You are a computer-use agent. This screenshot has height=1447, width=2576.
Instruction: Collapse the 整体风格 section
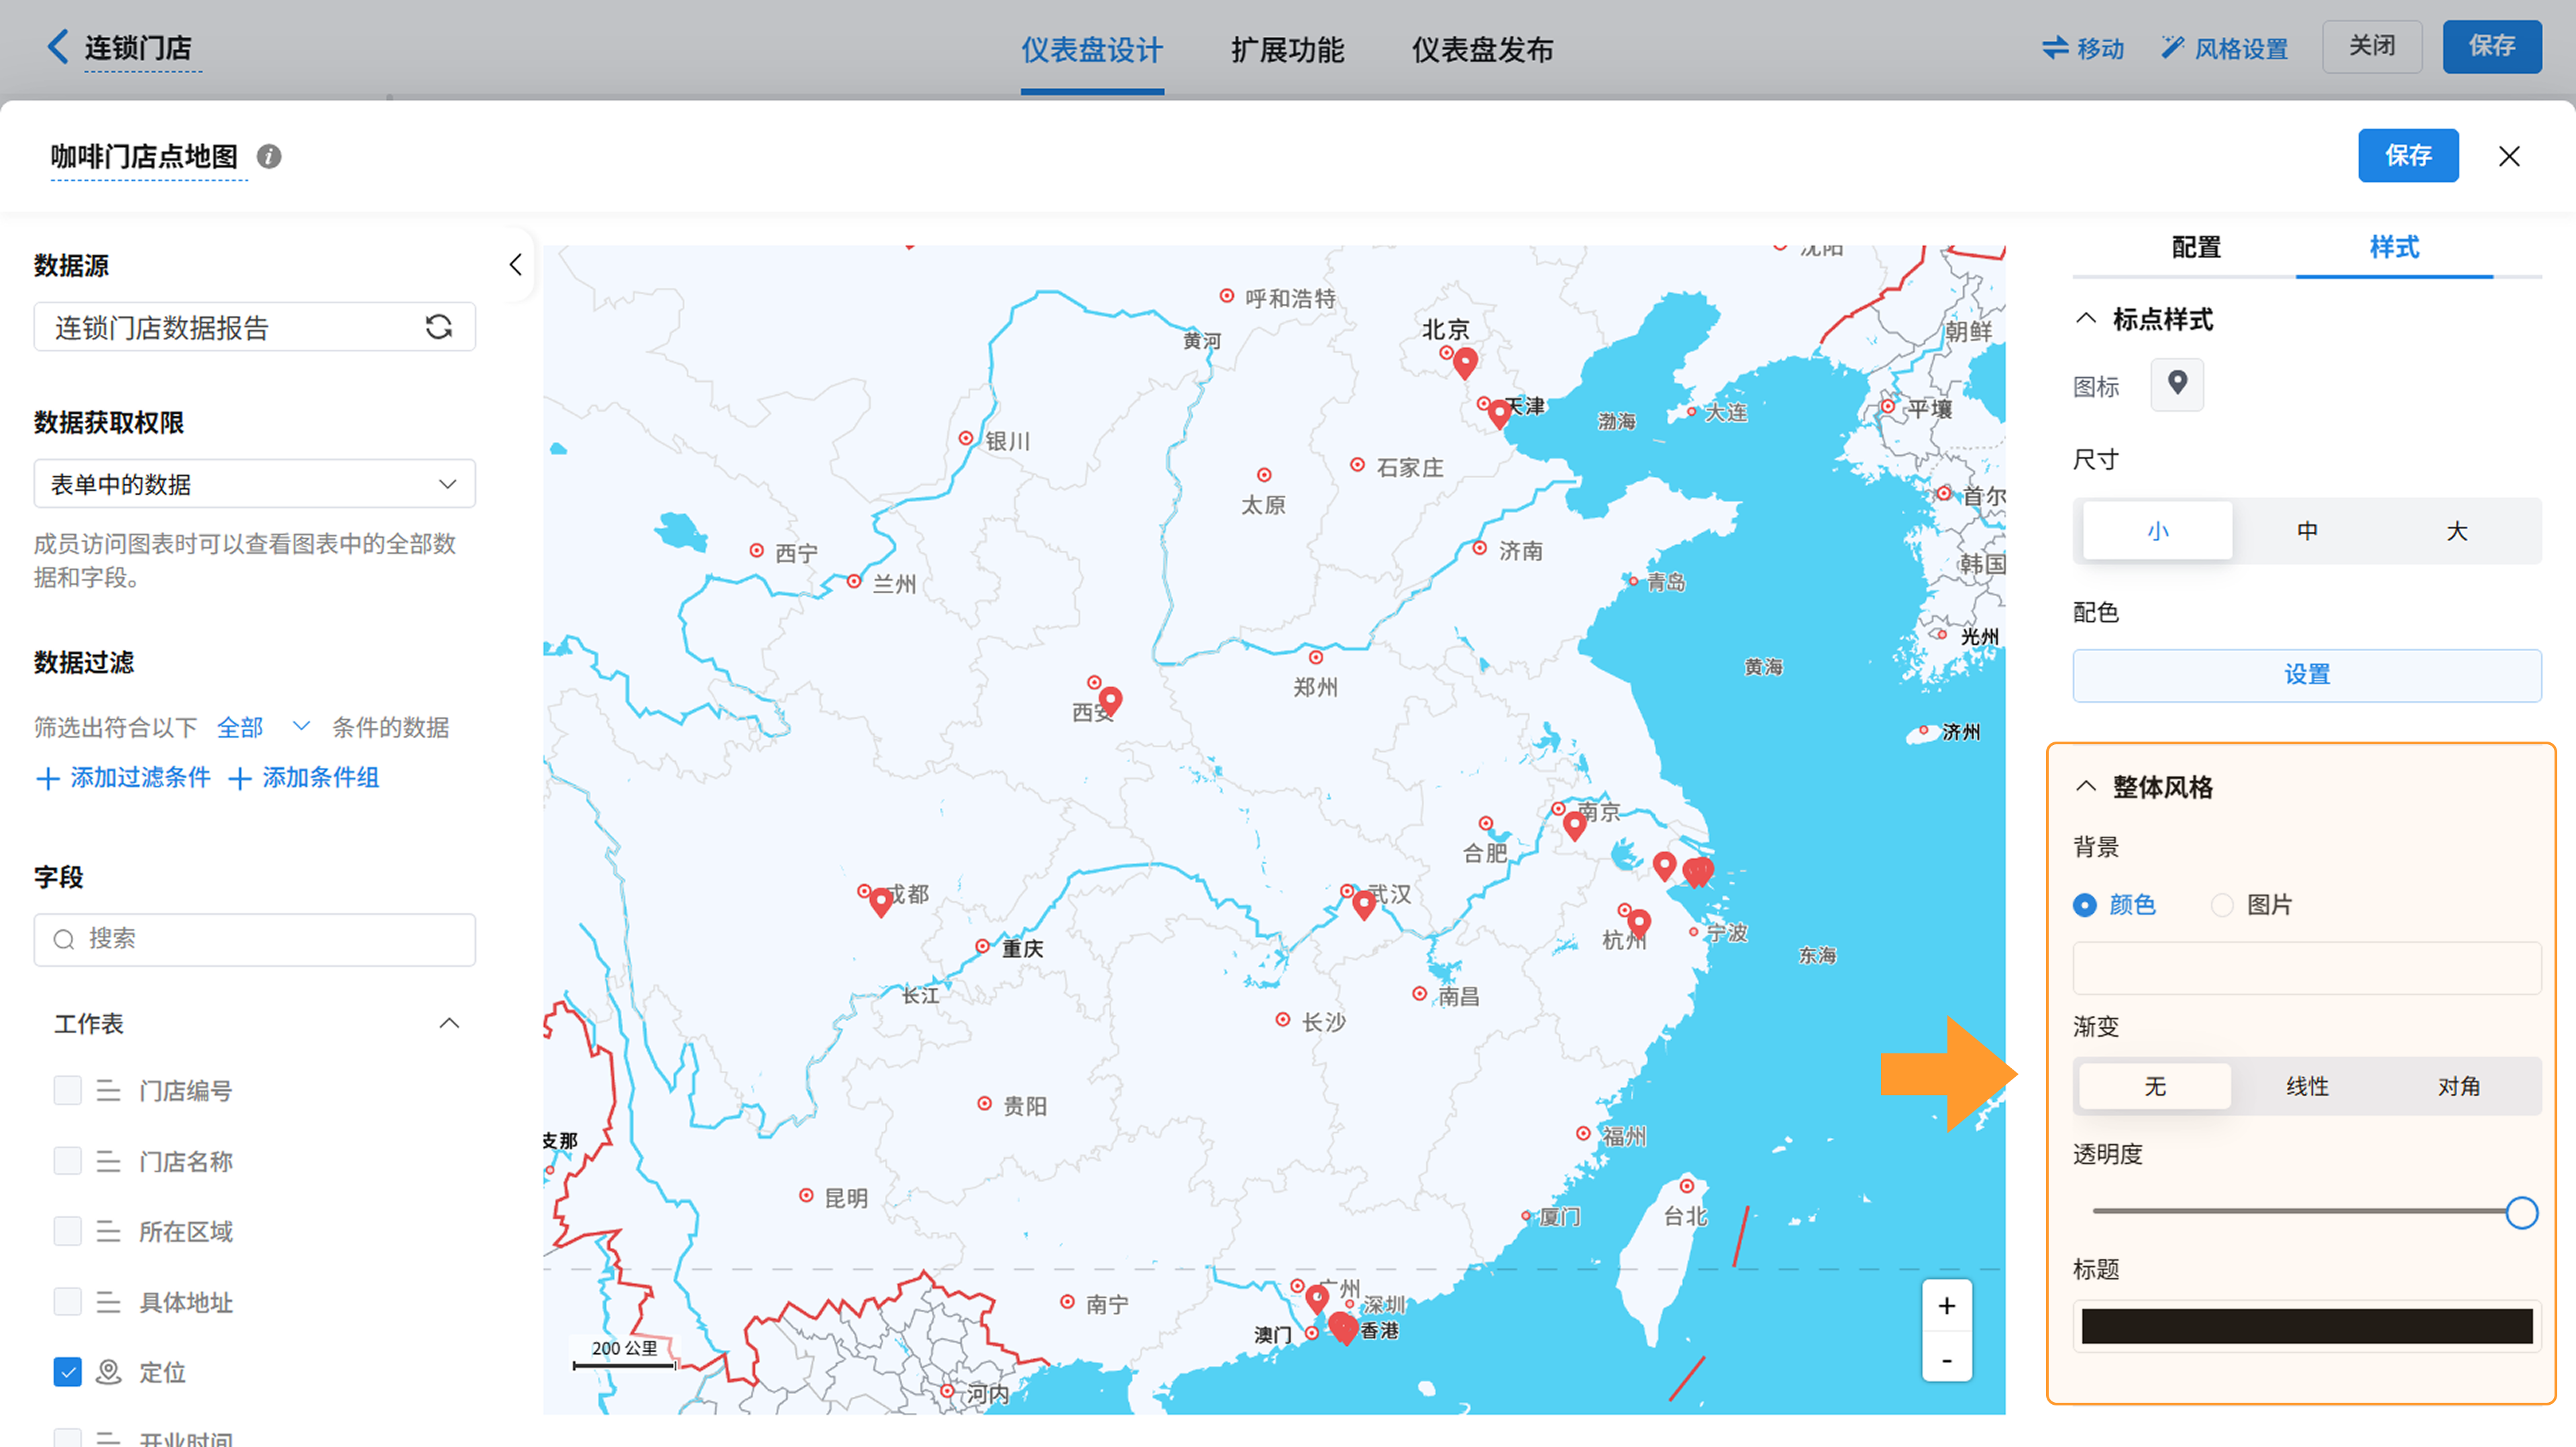point(2086,787)
